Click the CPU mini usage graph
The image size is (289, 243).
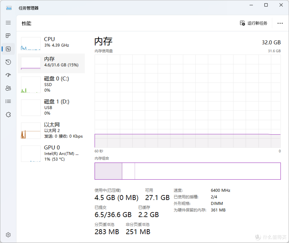pyautogui.click(x=31, y=44)
